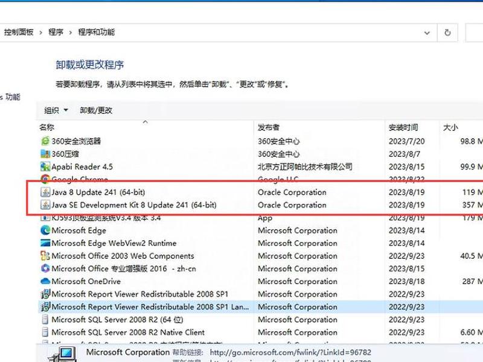Click the Apabi Reader 4.5 icon
Image resolution: width=483 pixels, height=362 pixels.
pyautogui.click(x=45, y=167)
